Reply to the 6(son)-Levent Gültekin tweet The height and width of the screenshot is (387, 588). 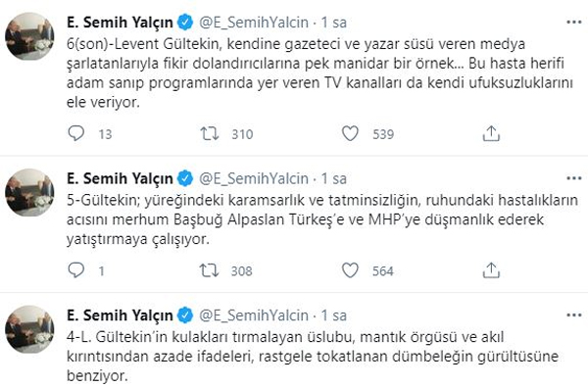[76, 133]
